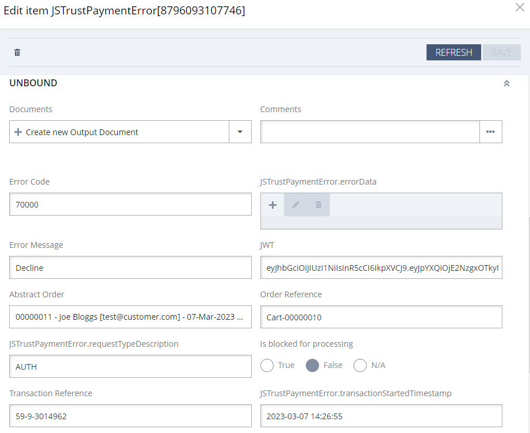Click the Abstract Order reference field

(x=130, y=317)
